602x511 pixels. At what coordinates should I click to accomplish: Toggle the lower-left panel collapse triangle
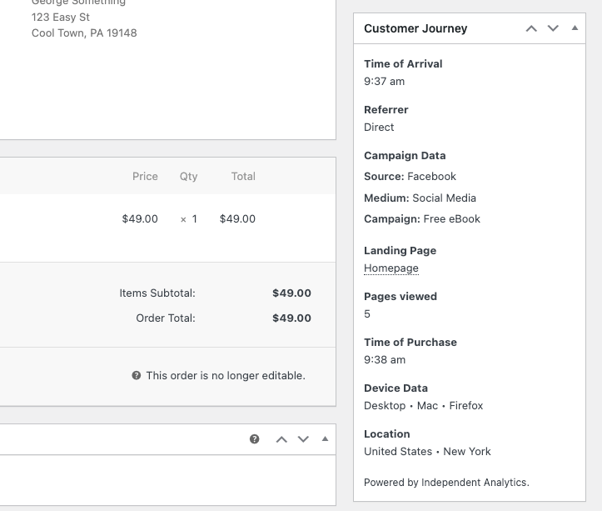point(326,438)
